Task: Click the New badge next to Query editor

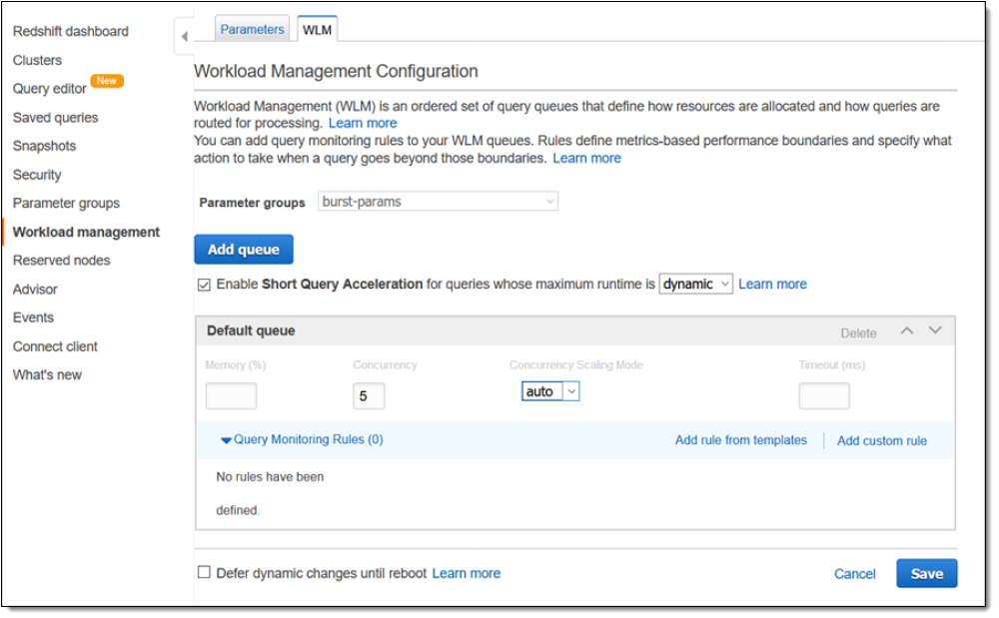Action: point(107,81)
